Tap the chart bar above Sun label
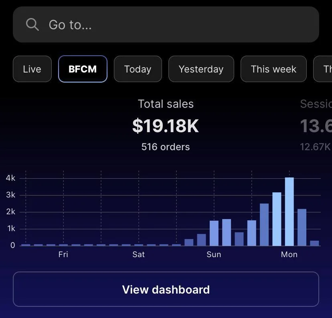This screenshot has width=332, height=318. point(214,233)
